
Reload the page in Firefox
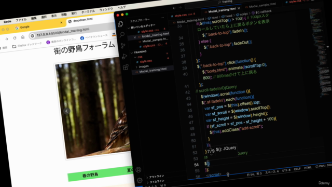click(15, 38)
